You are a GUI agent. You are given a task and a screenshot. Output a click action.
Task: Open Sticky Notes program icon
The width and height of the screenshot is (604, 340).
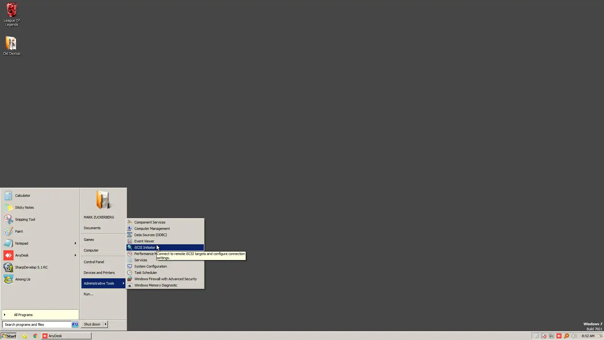point(24,207)
